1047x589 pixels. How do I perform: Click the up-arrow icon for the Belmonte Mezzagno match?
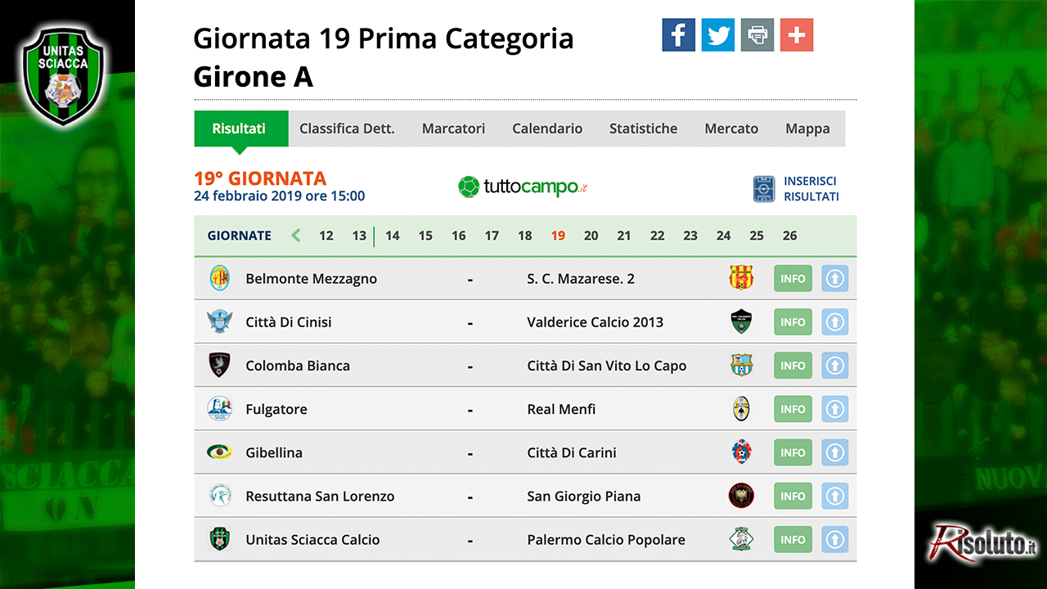point(834,278)
